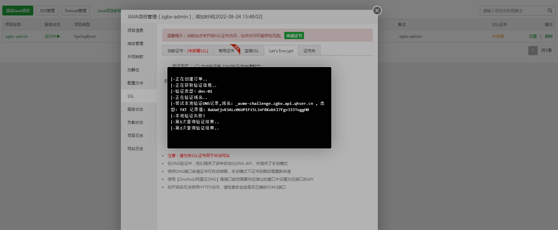Click the TXT record value line in log
Viewport: 558px width, 230px height.
tap(240, 110)
